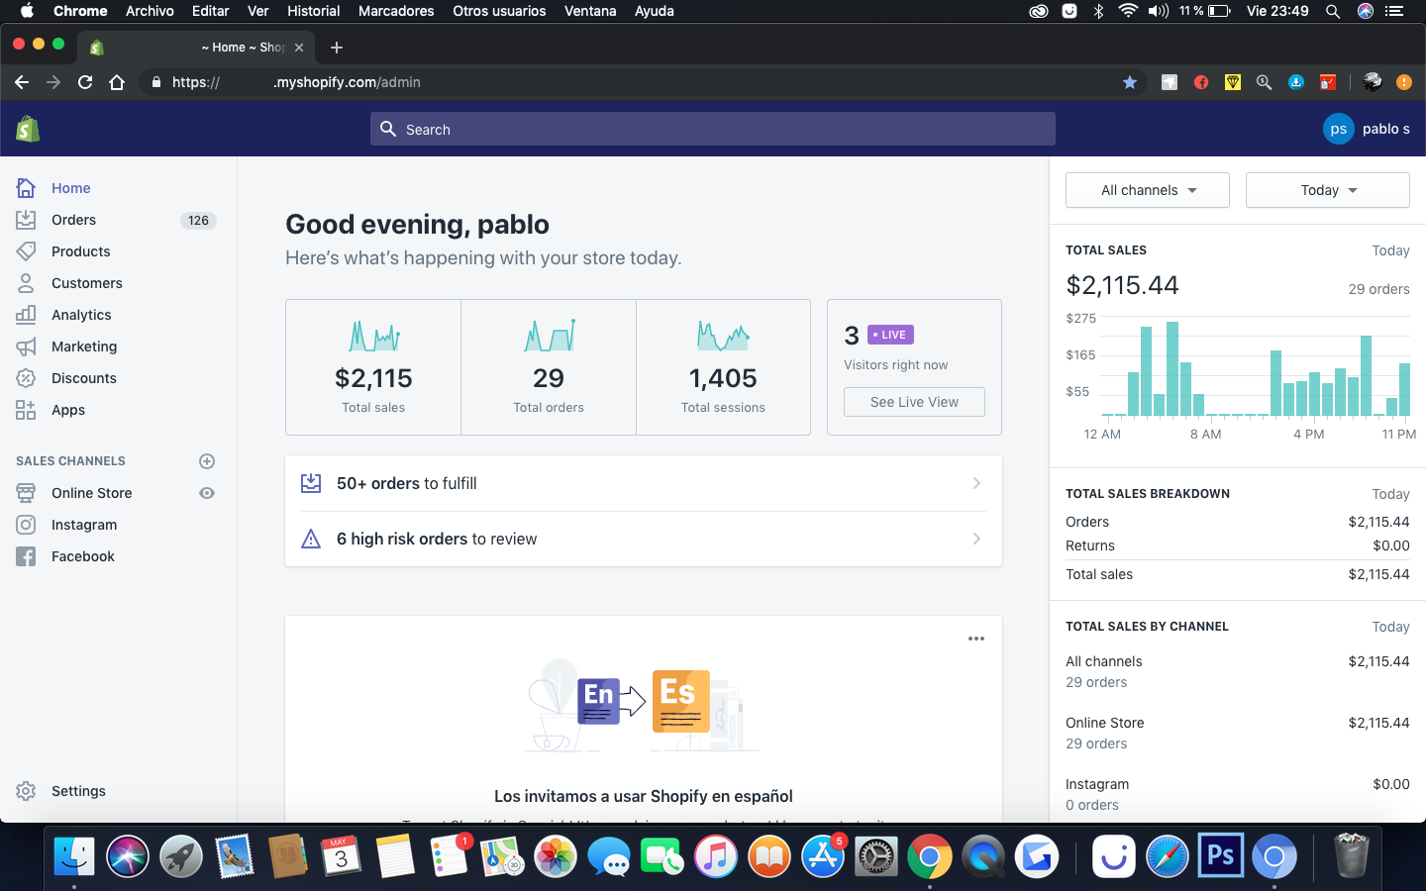
Task: Open the Marcadores menu
Action: click(x=395, y=11)
